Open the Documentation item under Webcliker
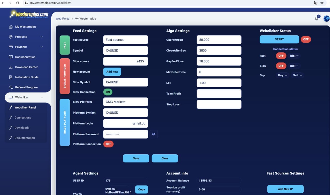Viewport: 330px width, 195px height. (x=24, y=138)
